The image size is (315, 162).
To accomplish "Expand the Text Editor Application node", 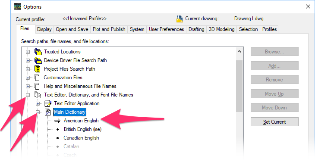I will coord(38,103).
